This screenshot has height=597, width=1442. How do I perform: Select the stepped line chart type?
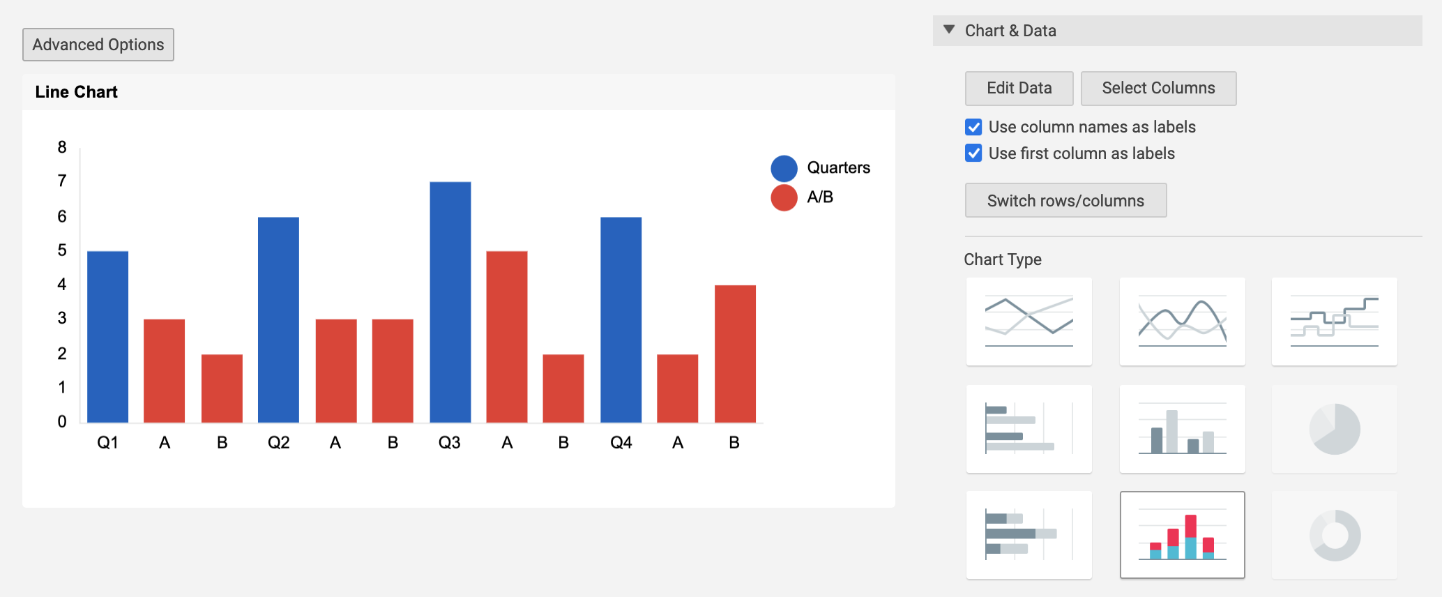(1333, 322)
